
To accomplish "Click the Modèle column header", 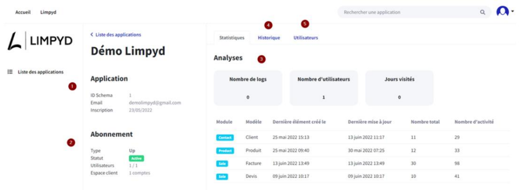I will (254, 122).
